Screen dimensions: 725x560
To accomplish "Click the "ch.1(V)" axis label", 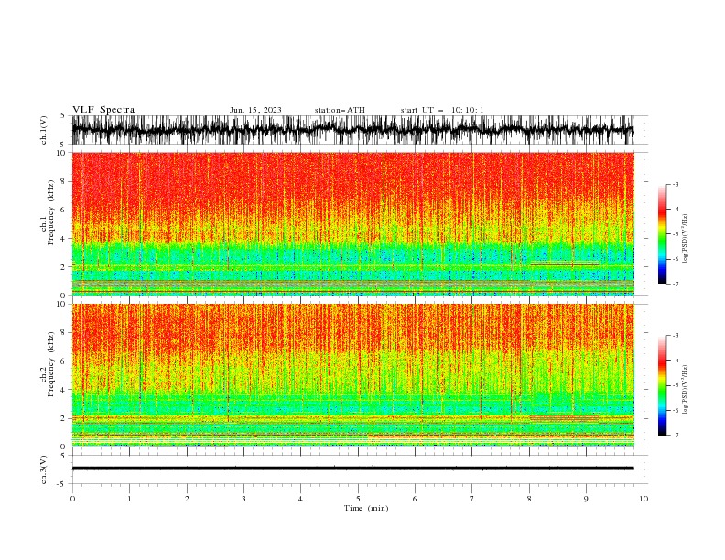I will pyautogui.click(x=44, y=130).
